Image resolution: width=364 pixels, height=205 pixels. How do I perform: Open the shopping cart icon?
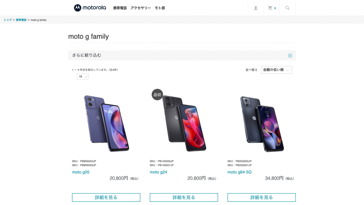pos(272,8)
